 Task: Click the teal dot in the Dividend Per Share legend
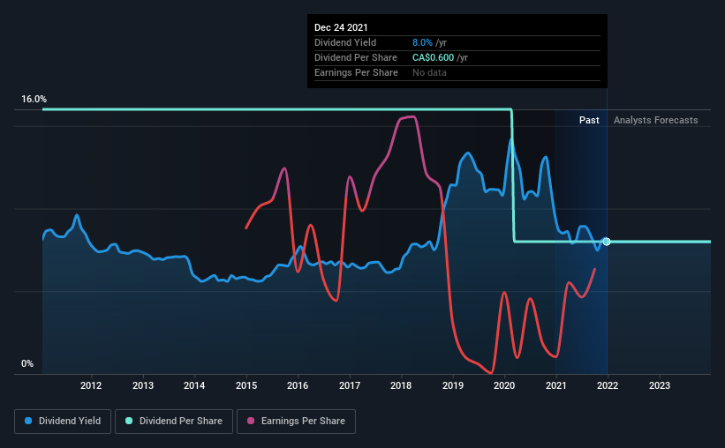click(130, 422)
